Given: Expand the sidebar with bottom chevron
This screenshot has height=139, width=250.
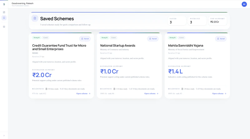Looking at the screenshot, I should (4, 136).
